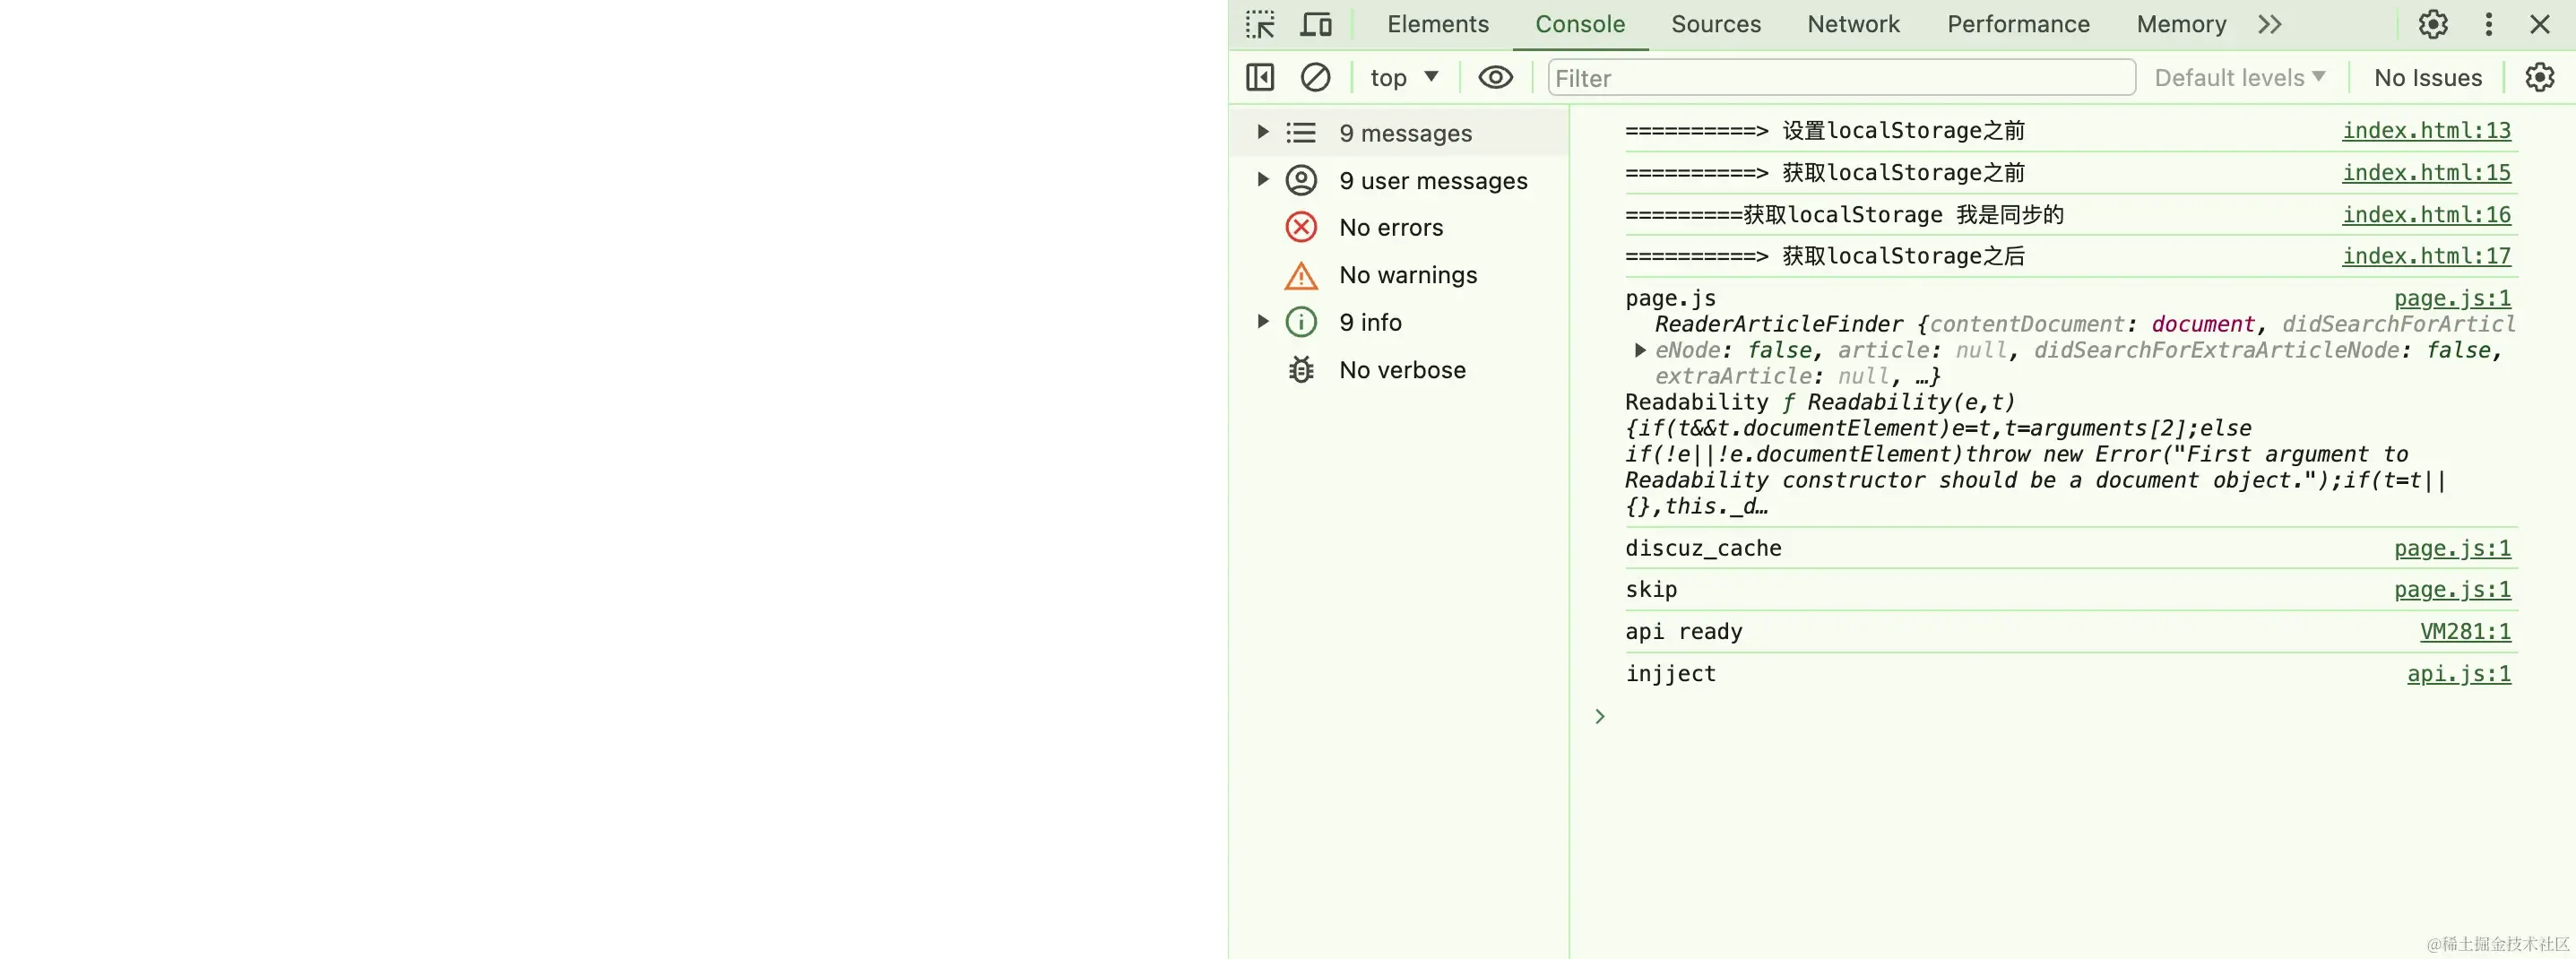This screenshot has height=959, width=2576.
Task: Select the info circle icon
Action: tap(1301, 322)
